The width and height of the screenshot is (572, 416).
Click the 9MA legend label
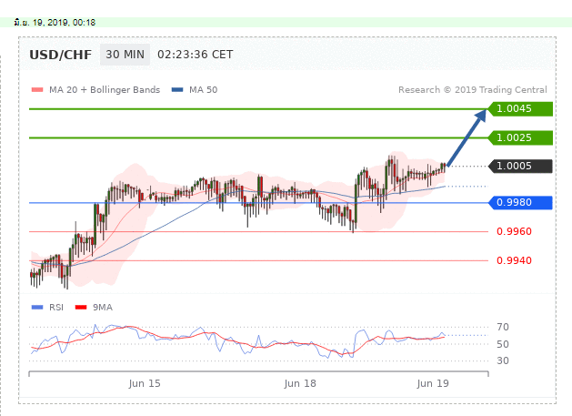103,308
